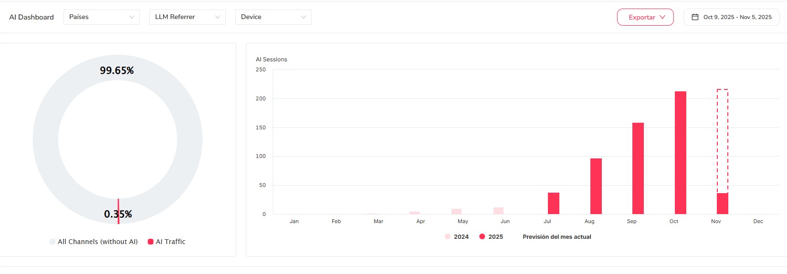
Task: Toggle the Previsión del mes actual legend
Action: 556,236
